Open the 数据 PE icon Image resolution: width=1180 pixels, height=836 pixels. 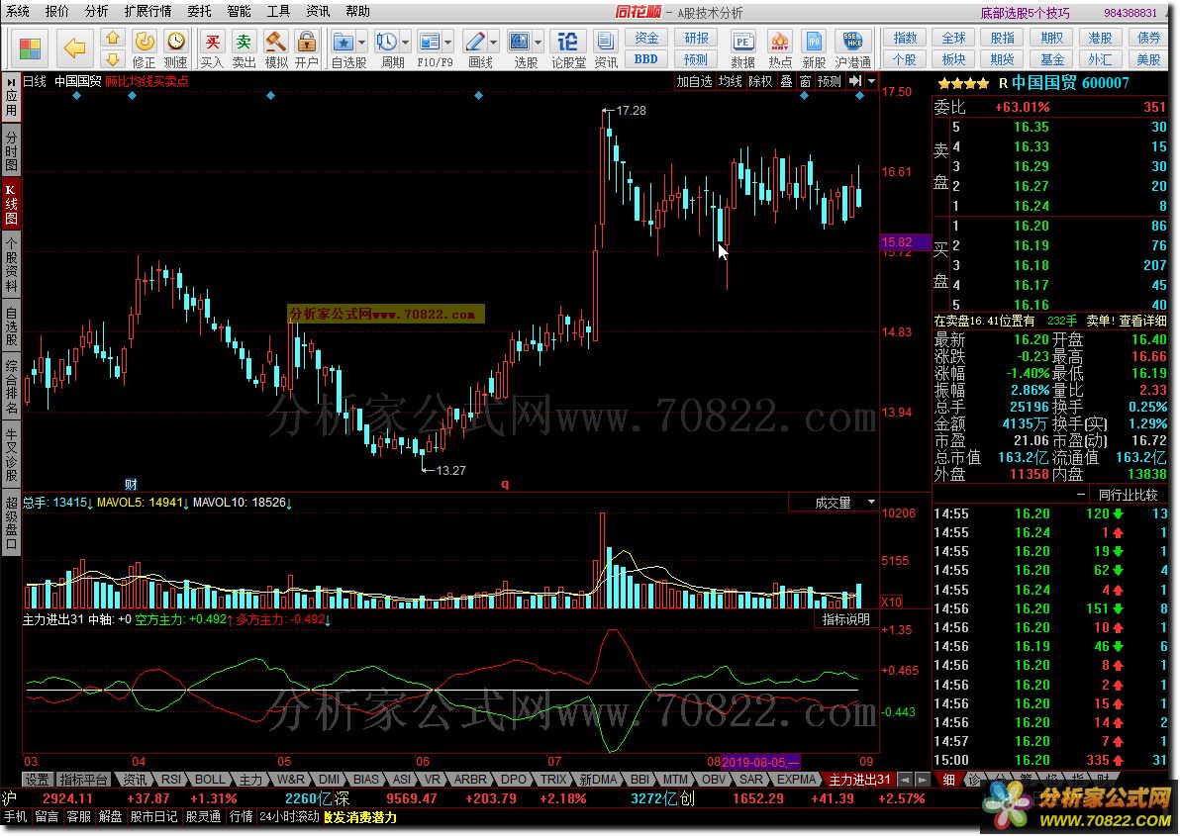coord(742,49)
